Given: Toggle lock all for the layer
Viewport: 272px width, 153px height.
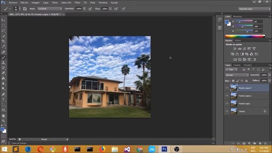Looking at the screenshot, I should click(246, 81).
